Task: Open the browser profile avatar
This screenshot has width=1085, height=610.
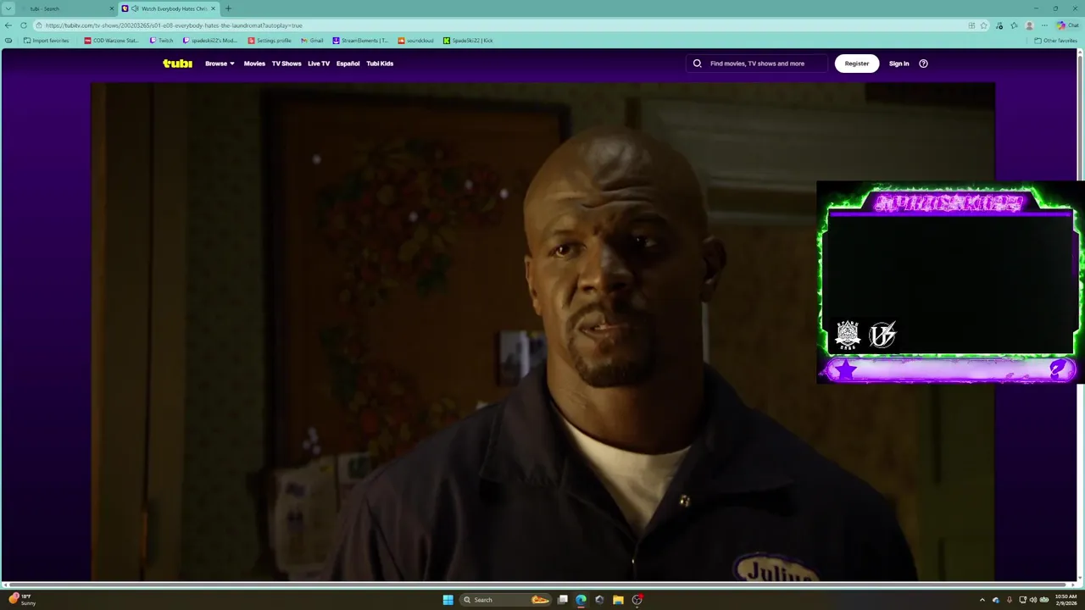Action: [x=1030, y=25]
